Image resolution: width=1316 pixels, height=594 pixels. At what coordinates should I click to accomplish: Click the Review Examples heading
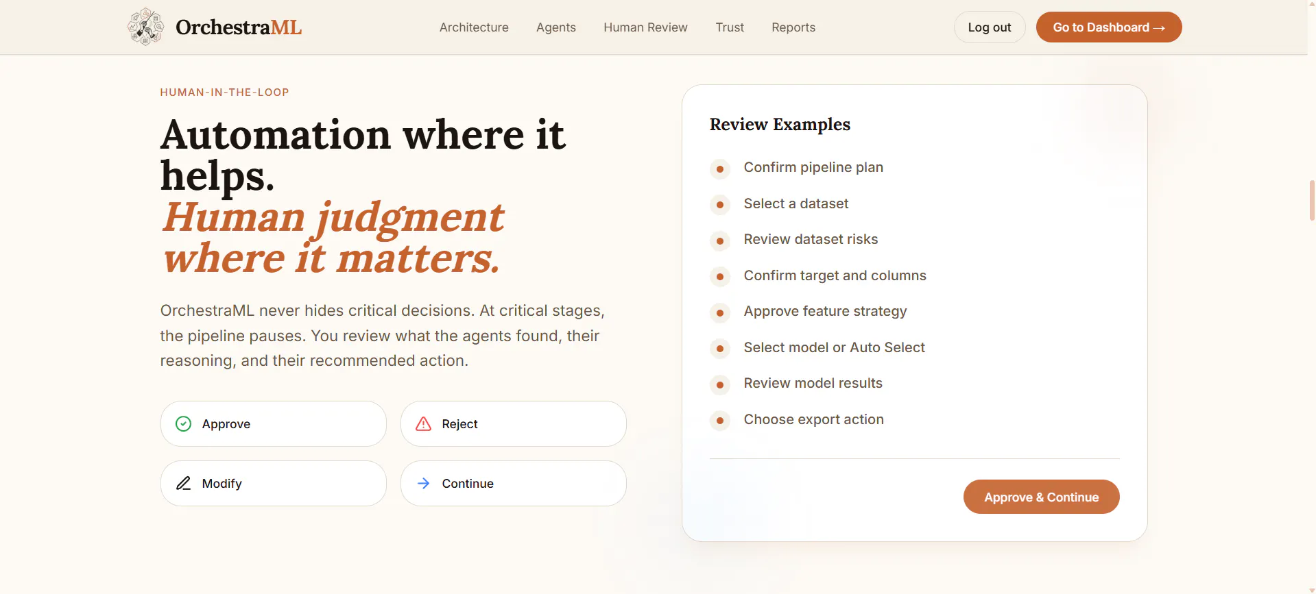click(780, 125)
